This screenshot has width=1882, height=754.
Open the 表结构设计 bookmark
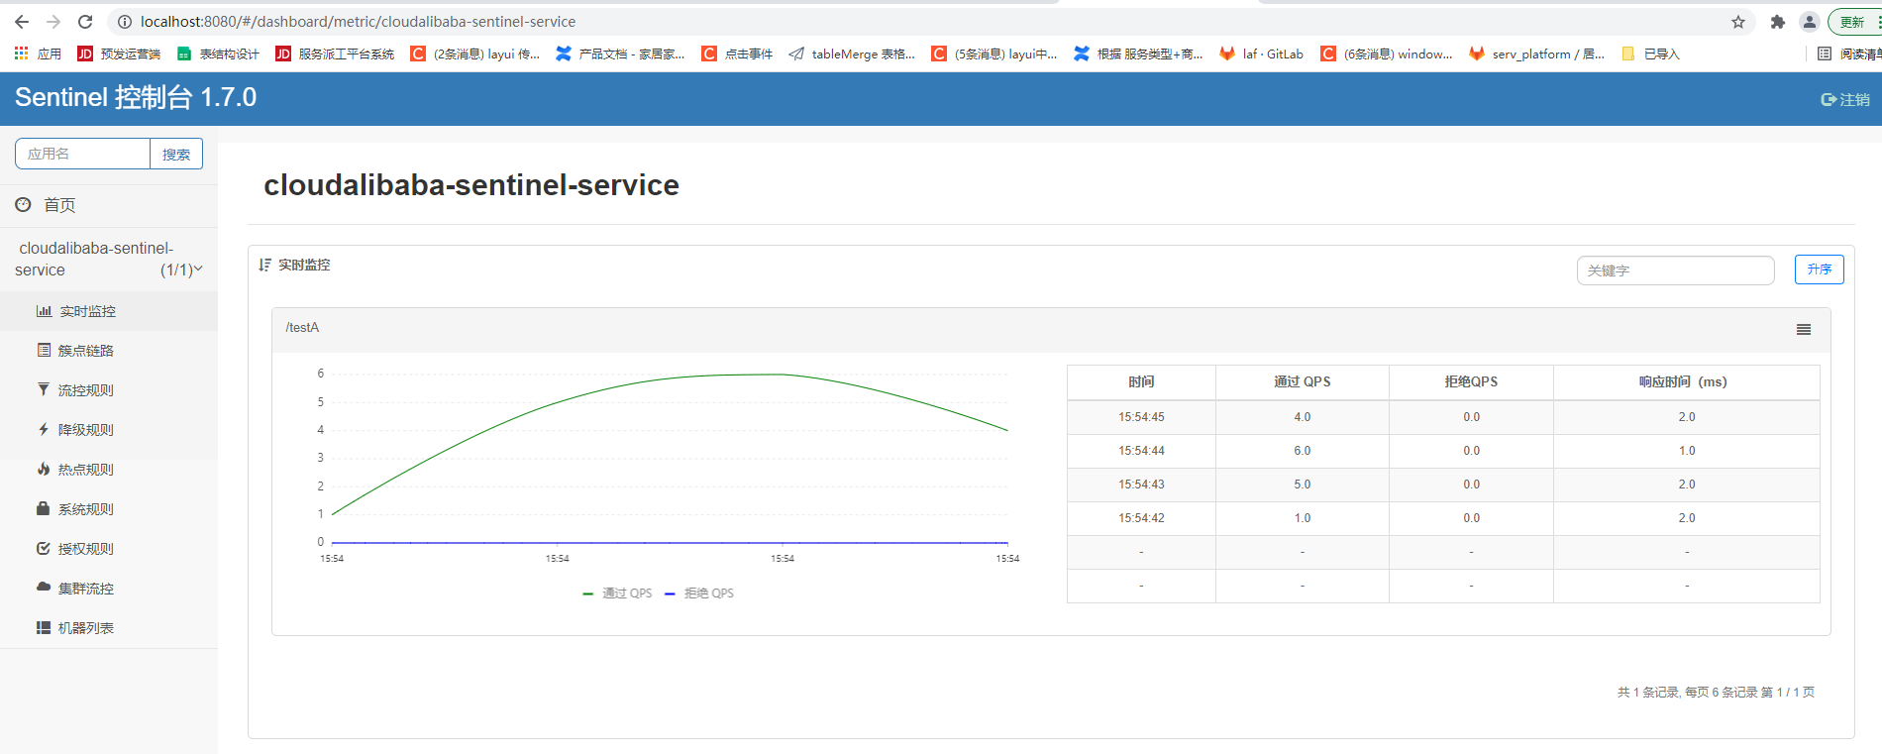218,54
